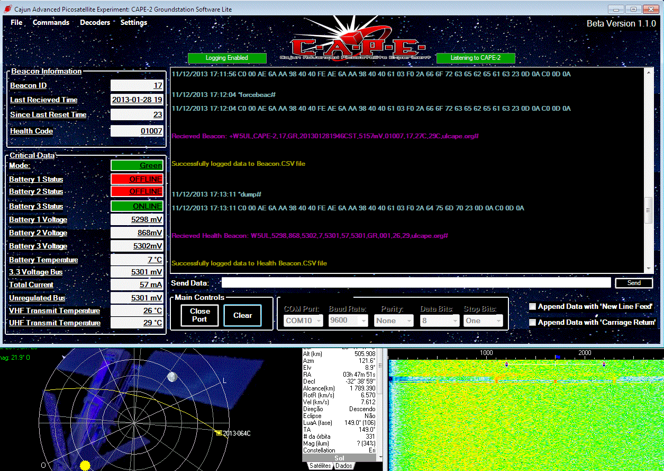The height and width of the screenshot is (471, 664).
Task: Click the moon icon on the sky chart
Action: click(x=171, y=377)
